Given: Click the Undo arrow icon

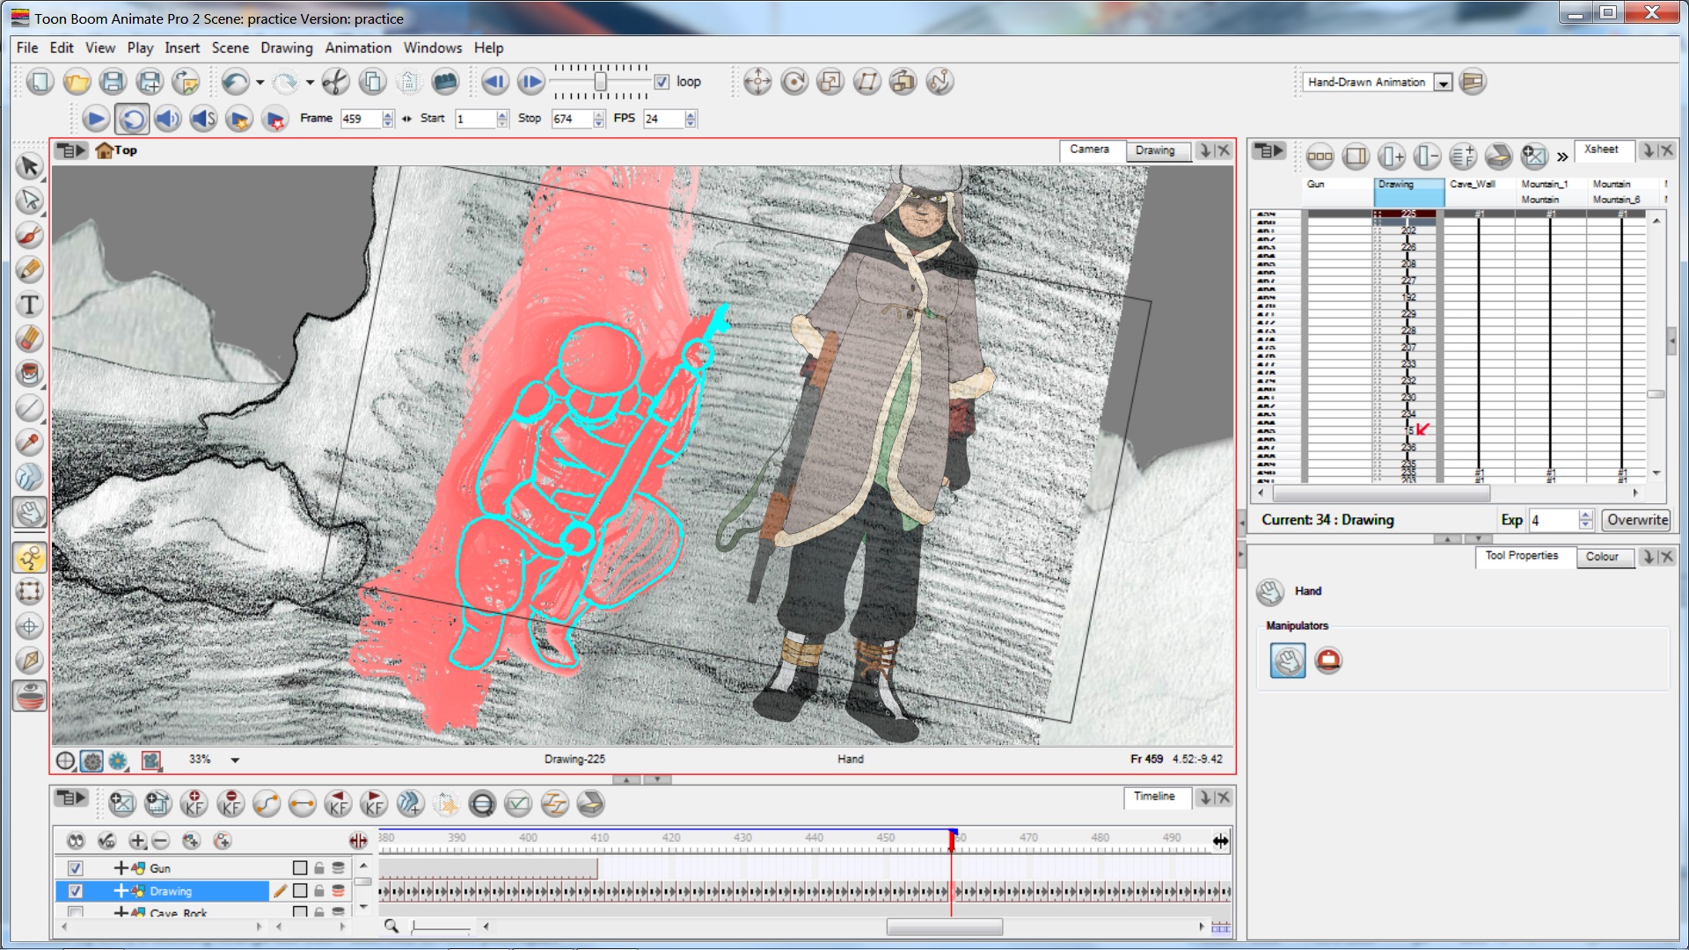Looking at the screenshot, I should click(235, 82).
